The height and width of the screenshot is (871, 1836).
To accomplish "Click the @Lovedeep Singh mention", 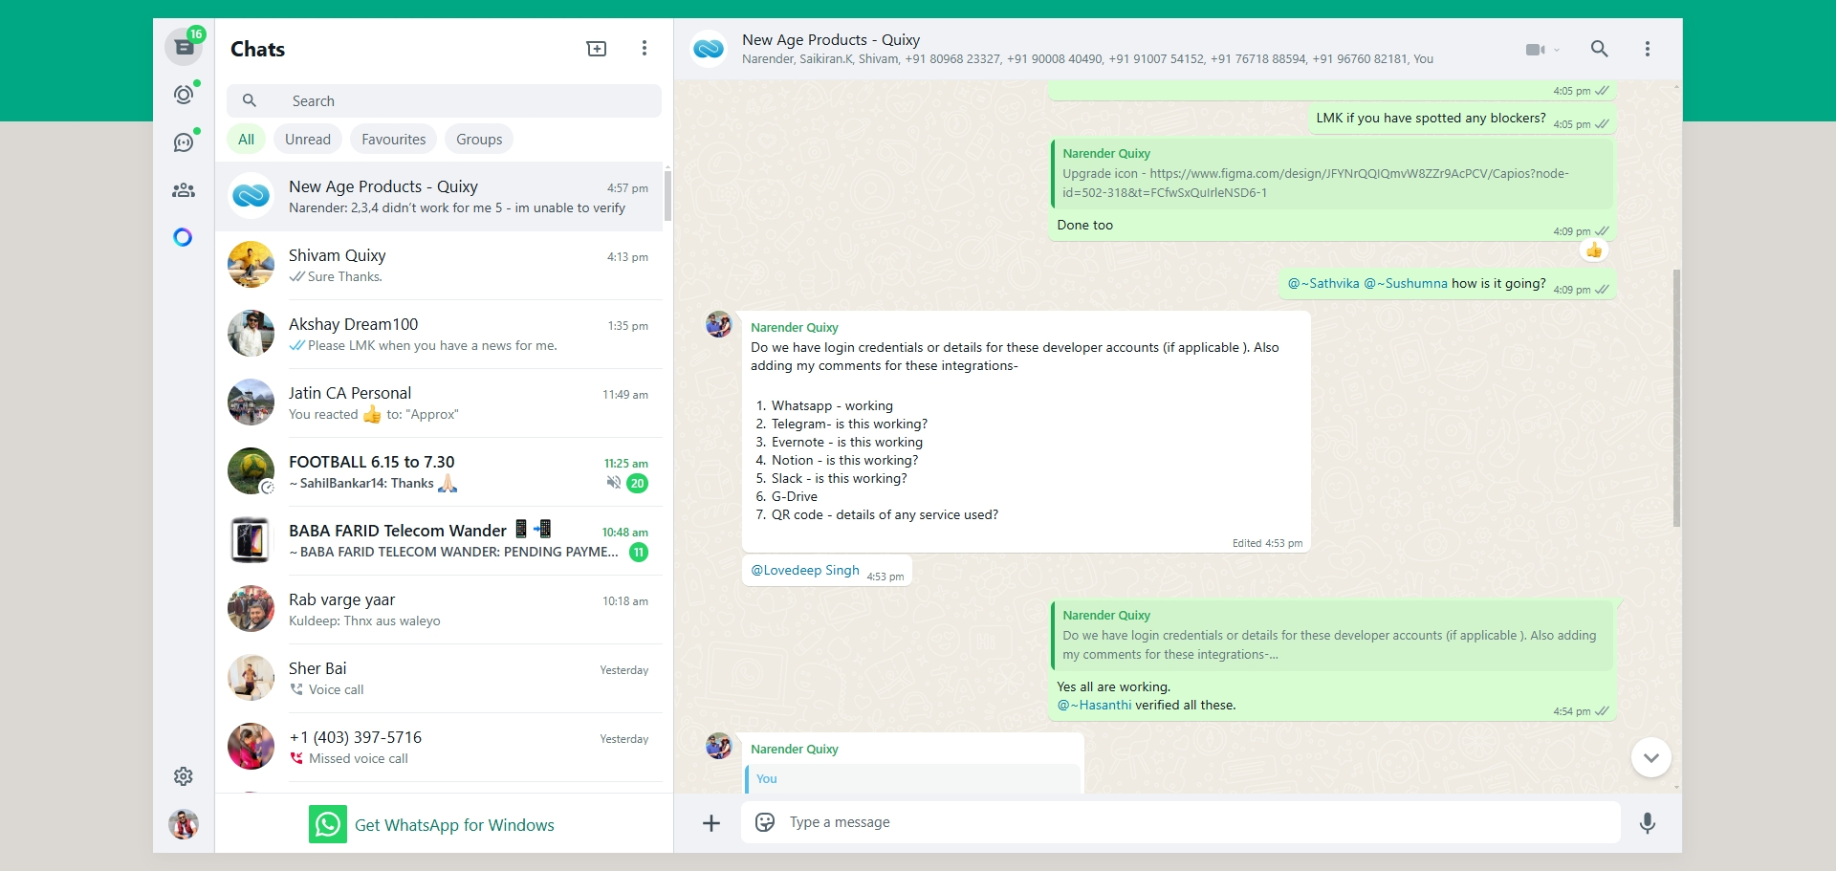I will point(805,570).
